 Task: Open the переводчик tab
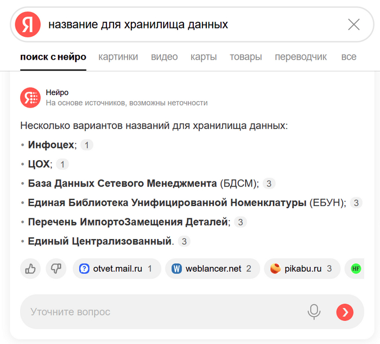pyautogui.click(x=301, y=57)
